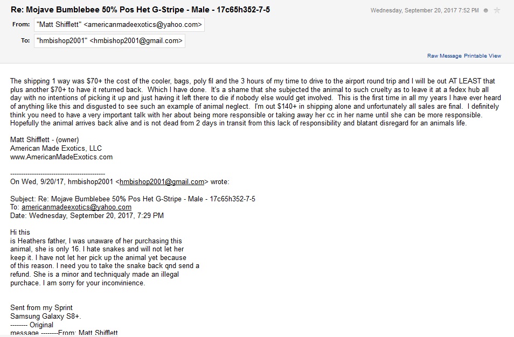Click the American Made Exotics, LLC line
This screenshot has height=337, width=514.
click(x=56, y=149)
